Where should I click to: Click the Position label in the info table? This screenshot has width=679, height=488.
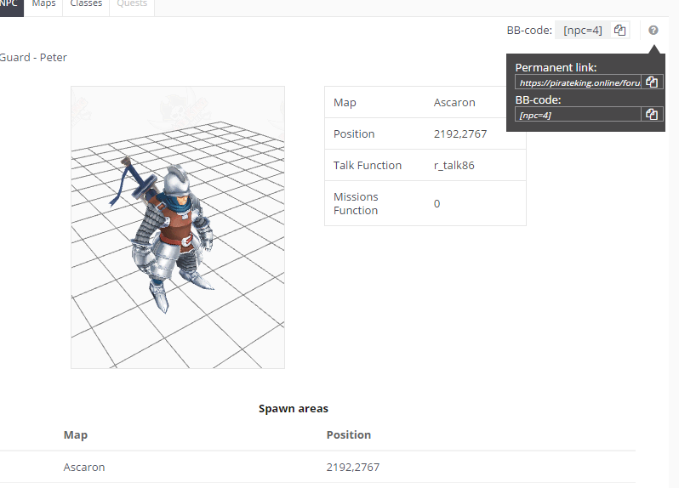(x=354, y=134)
